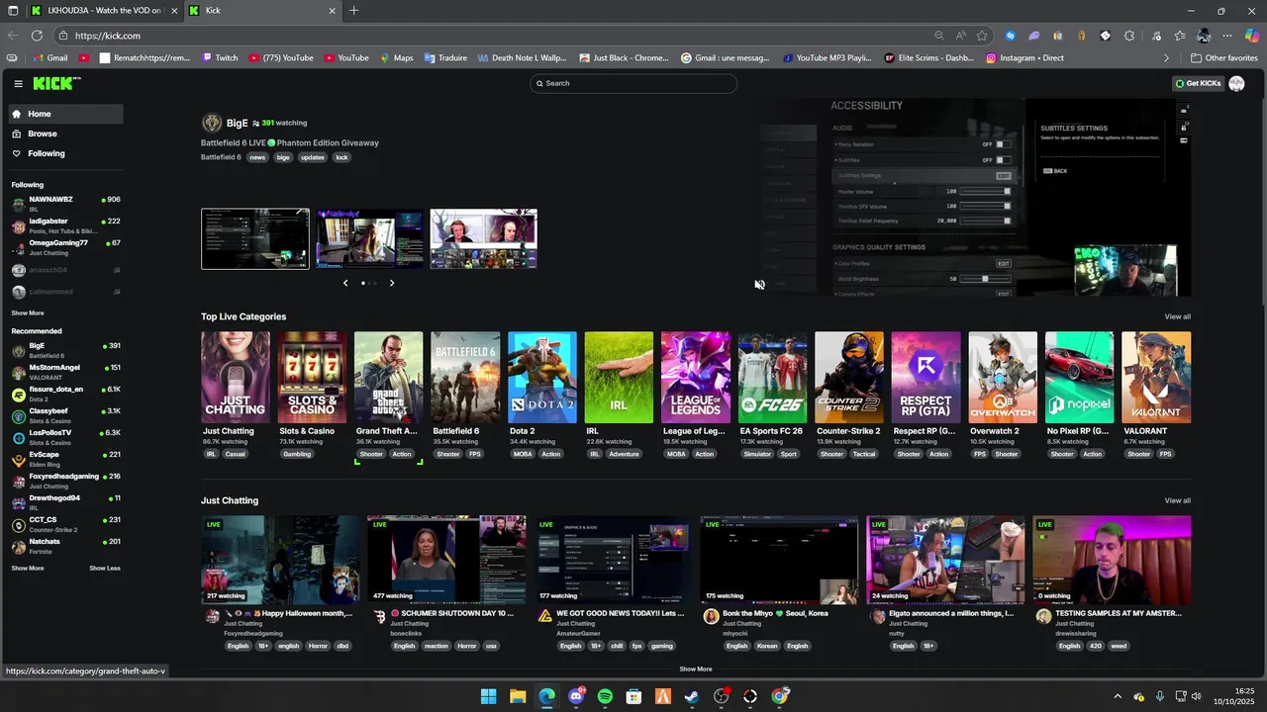Image resolution: width=1267 pixels, height=712 pixels.
Task: Reload the Kick page
Action: point(38,36)
